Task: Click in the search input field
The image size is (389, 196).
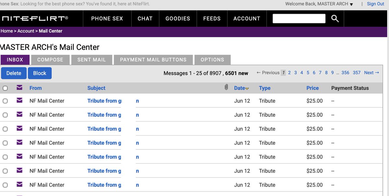Action: tap(299, 18)
